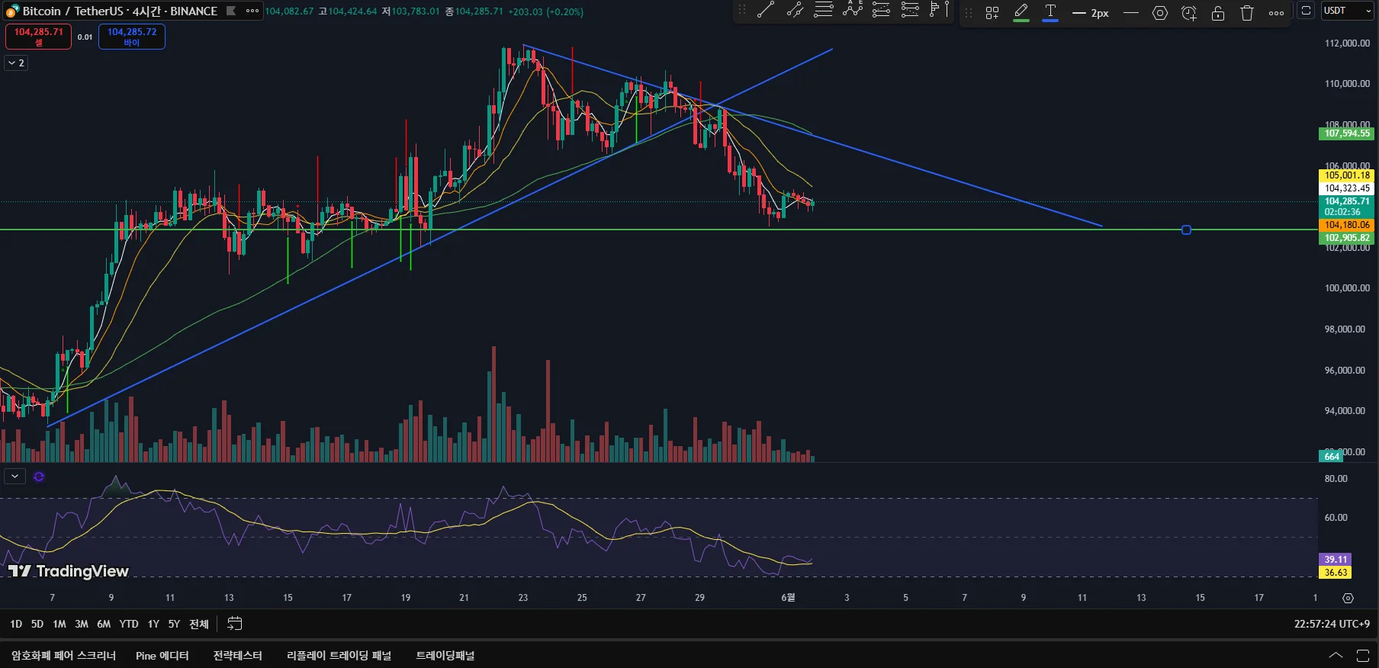Toggle lock on the selected drawing
1379x668 pixels.
pos(1218,13)
